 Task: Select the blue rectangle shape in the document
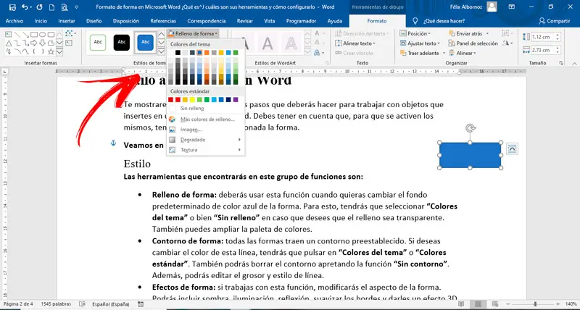470,155
